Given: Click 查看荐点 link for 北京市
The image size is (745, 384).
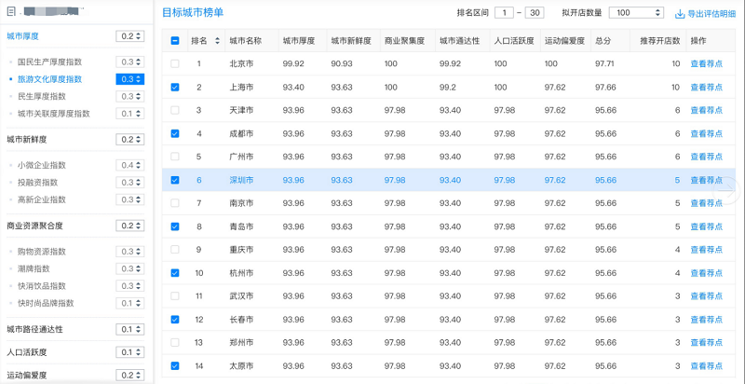Looking at the screenshot, I should (705, 64).
